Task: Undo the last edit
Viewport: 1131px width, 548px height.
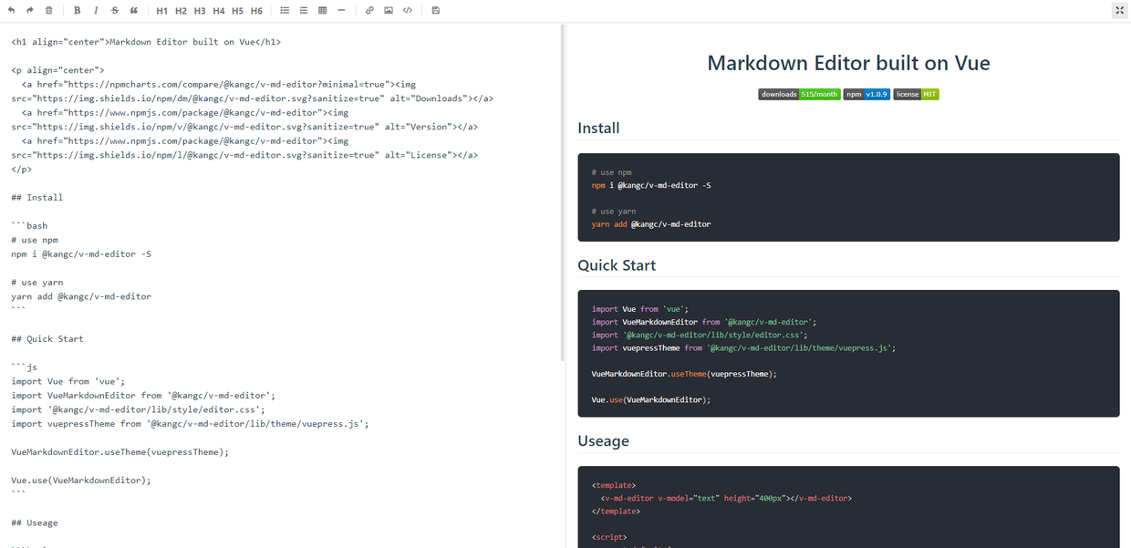Action: (x=12, y=11)
